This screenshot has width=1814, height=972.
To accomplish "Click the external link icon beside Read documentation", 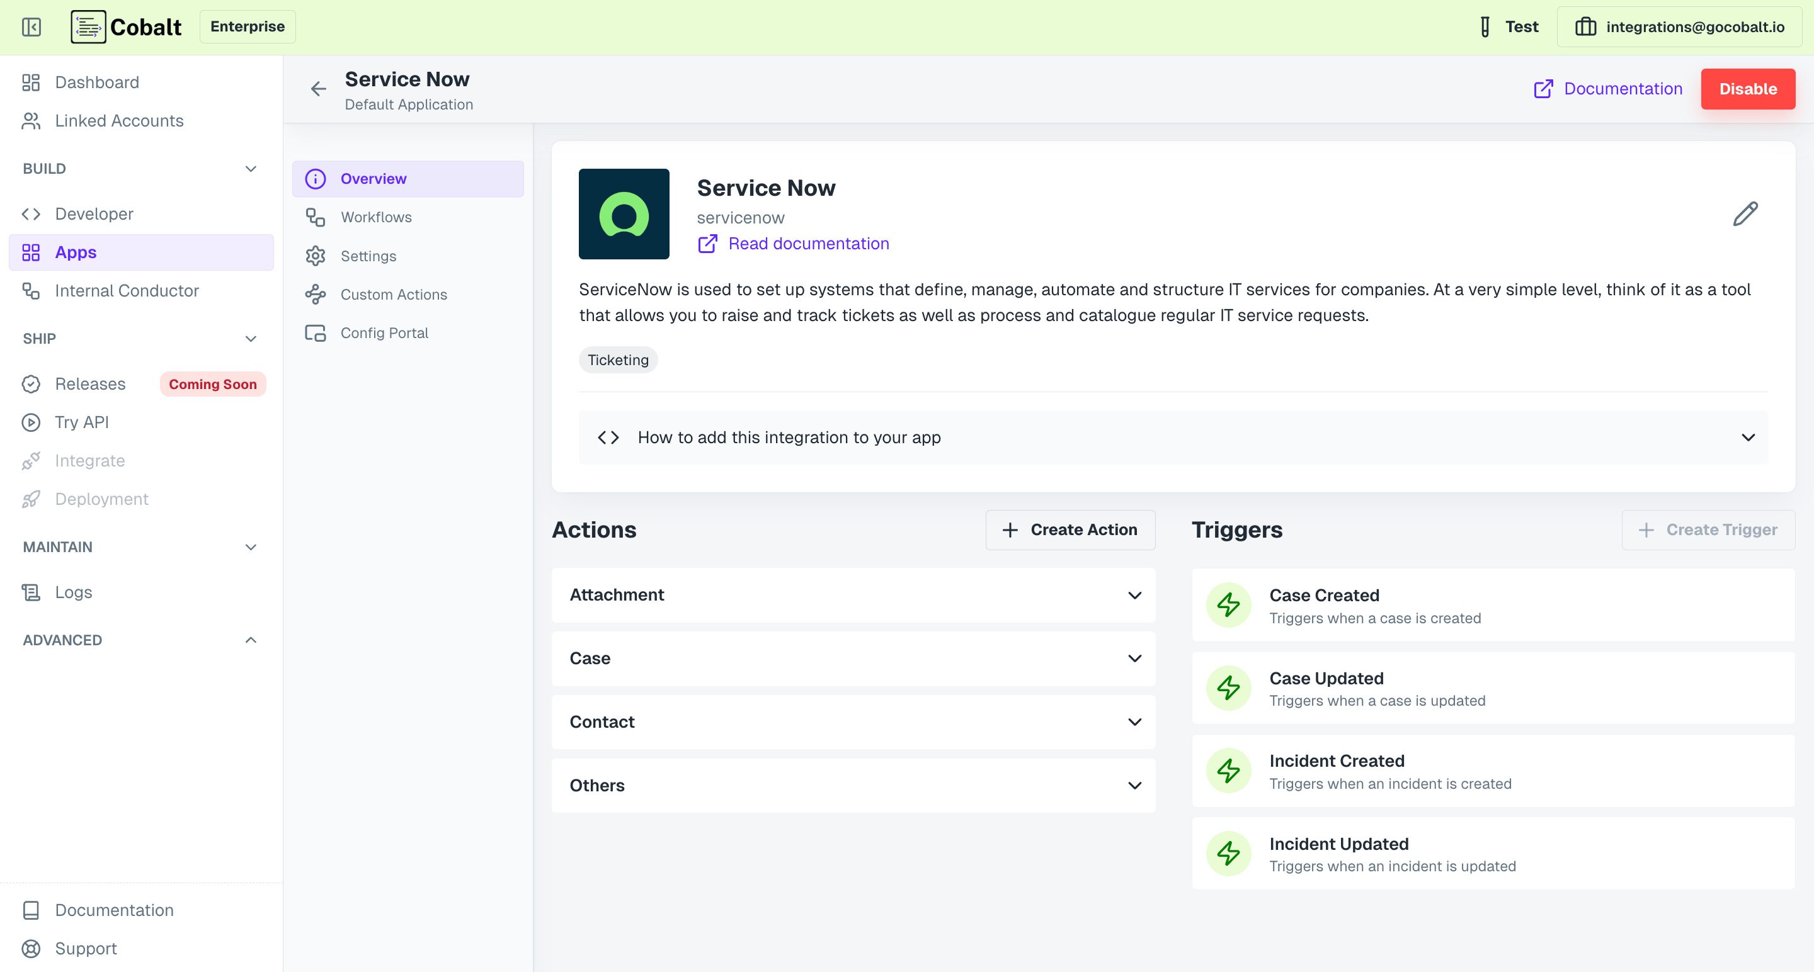I will pos(708,244).
